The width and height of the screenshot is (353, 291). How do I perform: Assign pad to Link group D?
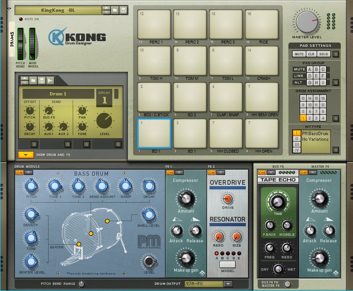pyautogui.click(x=310, y=76)
